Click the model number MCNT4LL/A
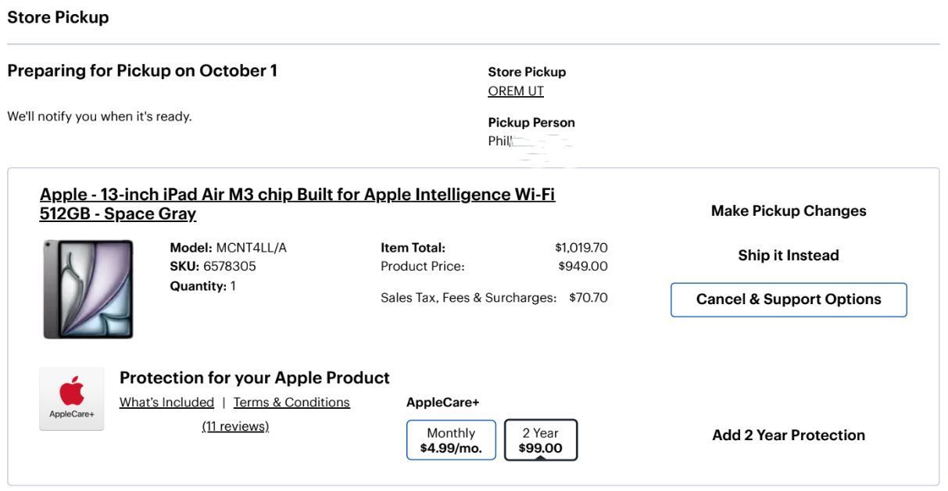The image size is (948, 491). coord(252,248)
